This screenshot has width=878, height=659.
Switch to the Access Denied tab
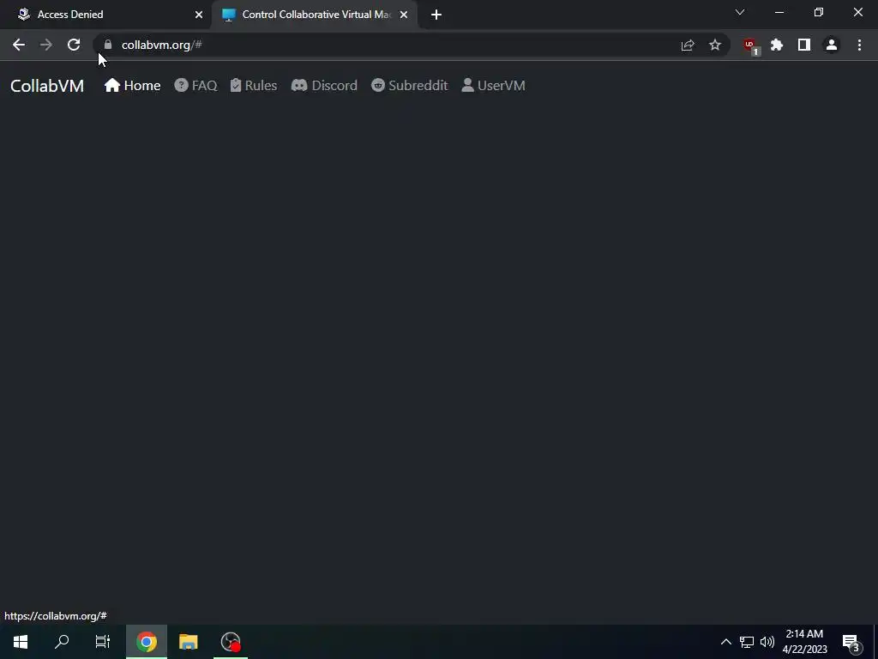coord(105,15)
